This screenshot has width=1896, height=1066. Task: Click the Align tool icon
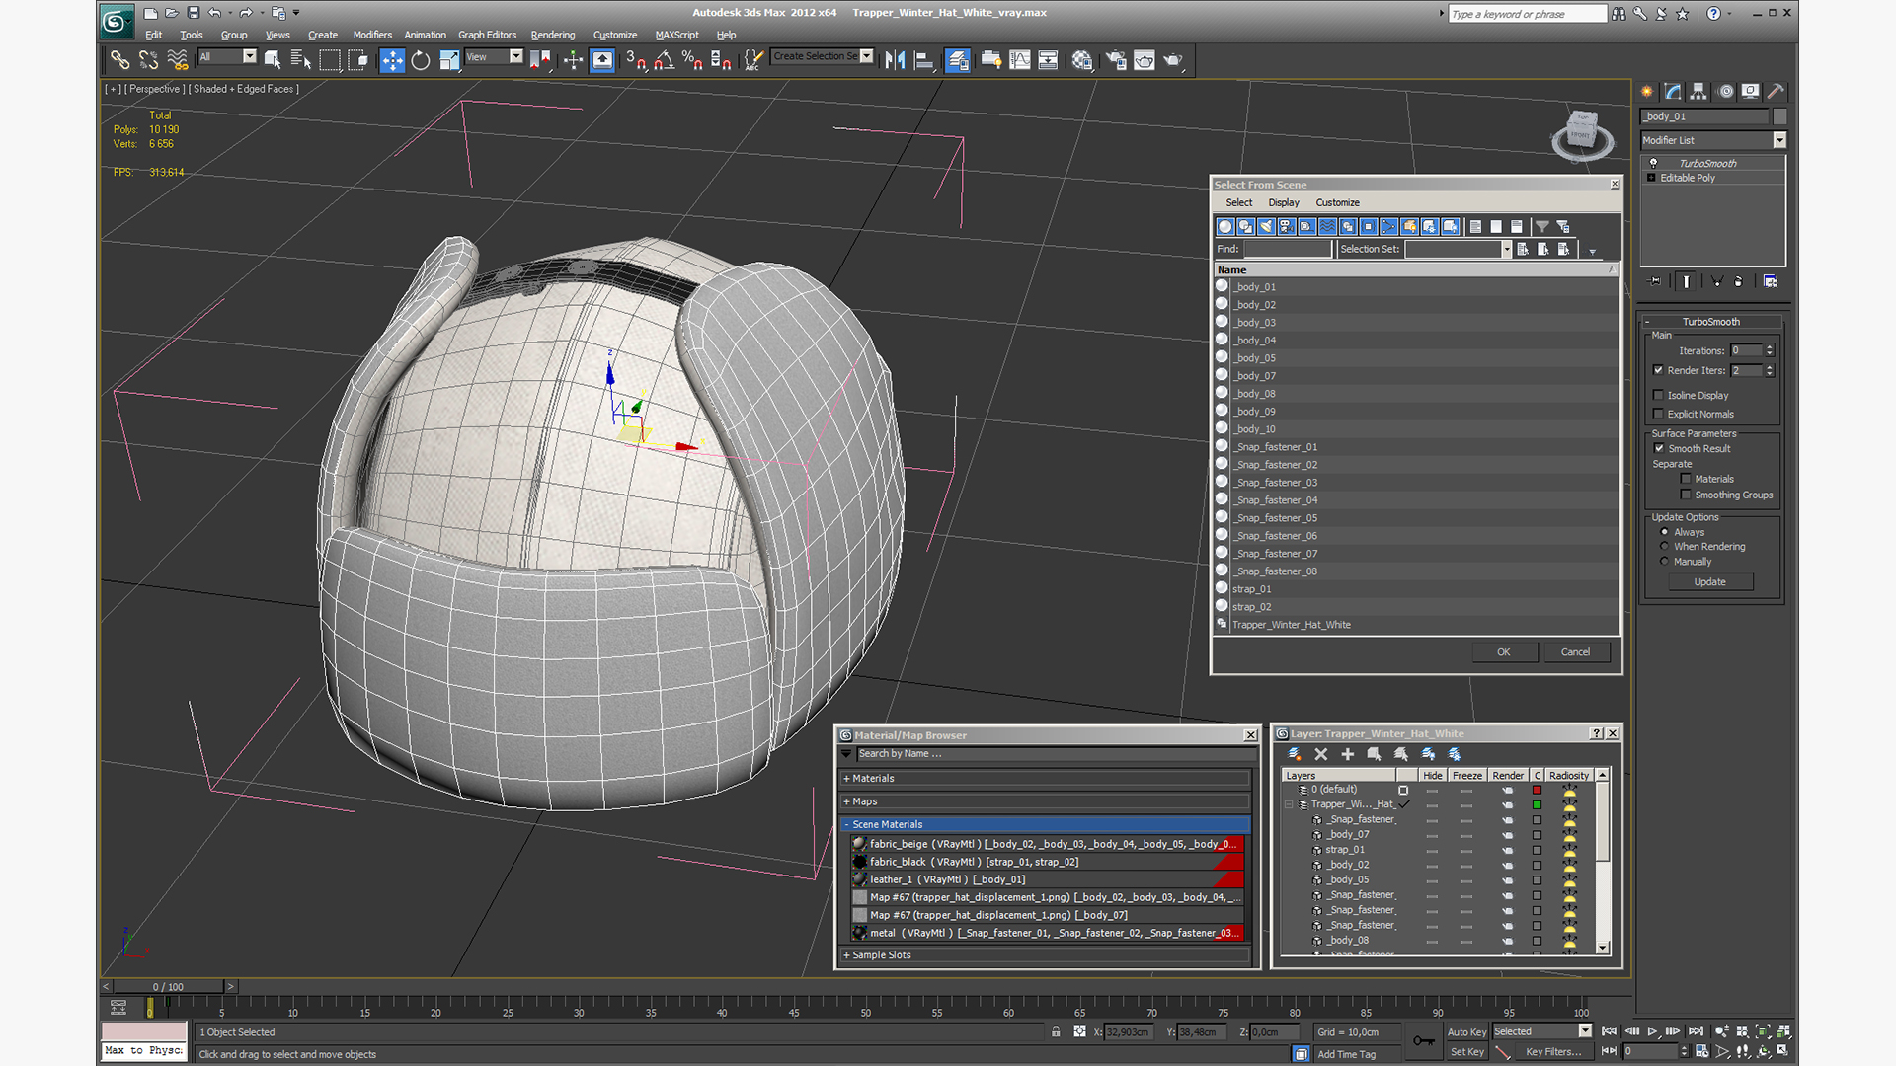point(924,60)
